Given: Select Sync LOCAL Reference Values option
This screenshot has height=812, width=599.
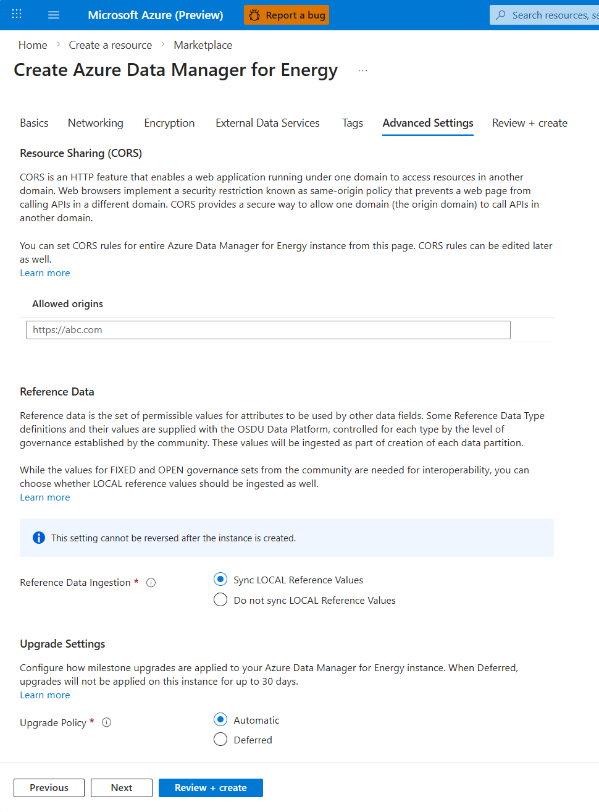Looking at the screenshot, I should tap(220, 579).
